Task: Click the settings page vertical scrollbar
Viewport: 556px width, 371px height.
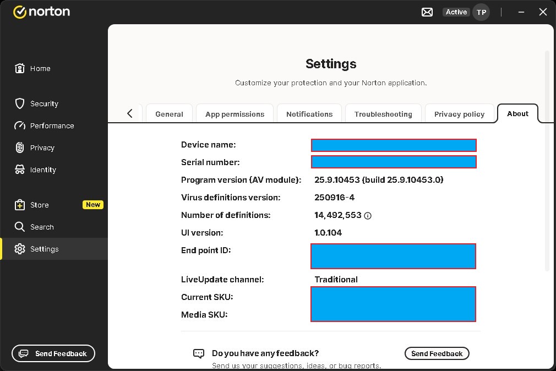Action: 547,160
